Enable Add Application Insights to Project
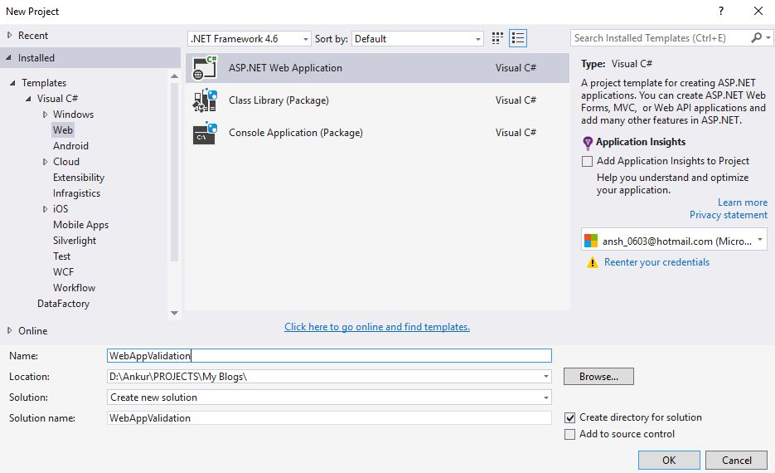The width and height of the screenshot is (775, 473). 587,161
